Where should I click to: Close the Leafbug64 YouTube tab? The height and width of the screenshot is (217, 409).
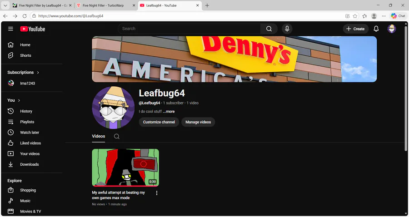tap(198, 5)
